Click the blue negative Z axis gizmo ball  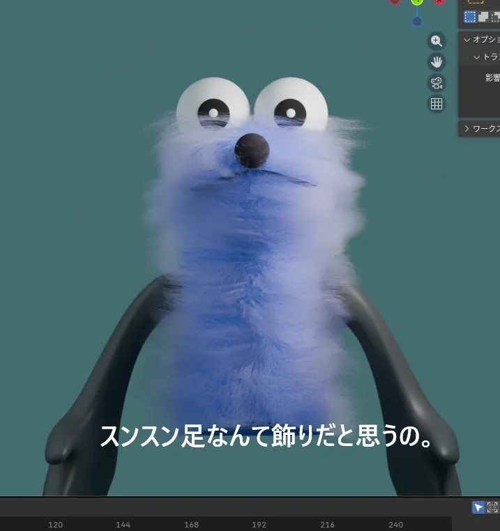(x=417, y=22)
